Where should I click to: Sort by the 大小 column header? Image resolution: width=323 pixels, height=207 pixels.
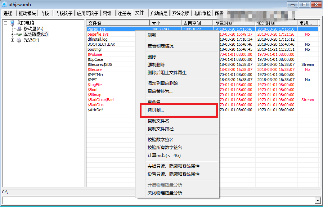165,23
